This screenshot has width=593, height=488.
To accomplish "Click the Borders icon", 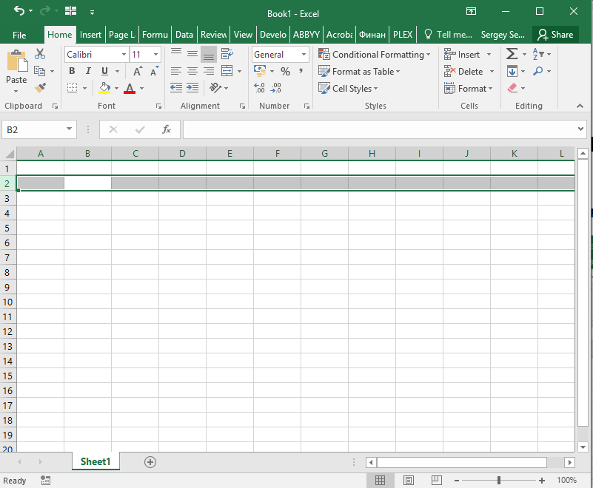I will pos(73,88).
